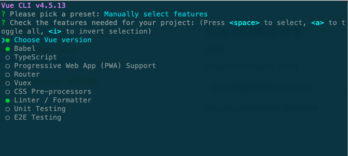348x156 pixels.
Task: Click the empty circle next to TypeScript
Action: coord(7,57)
